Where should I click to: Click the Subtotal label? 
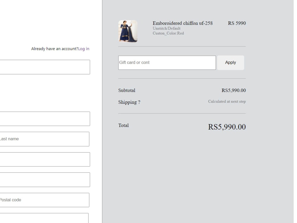(x=127, y=90)
